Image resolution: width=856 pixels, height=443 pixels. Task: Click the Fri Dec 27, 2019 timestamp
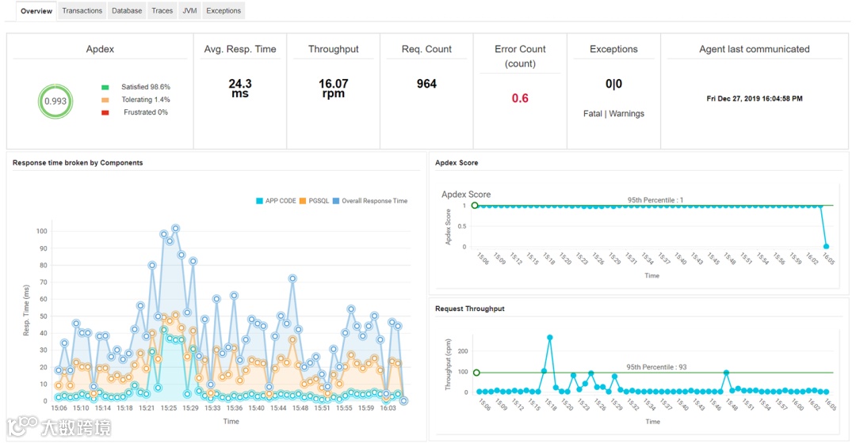[x=755, y=99]
